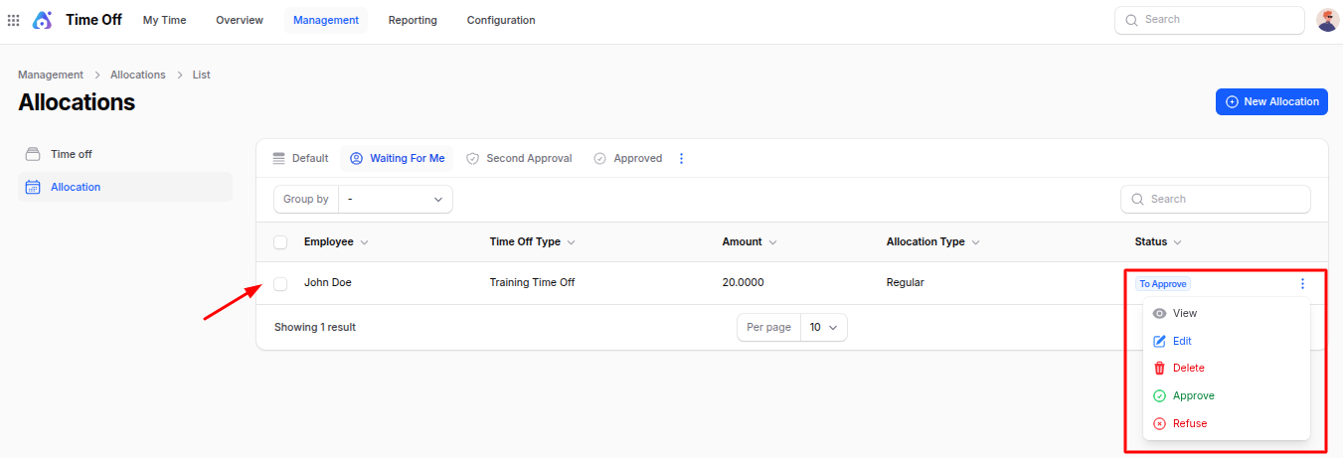Open the Group by dropdown
Viewport: 1343px width, 458px height.
point(395,200)
